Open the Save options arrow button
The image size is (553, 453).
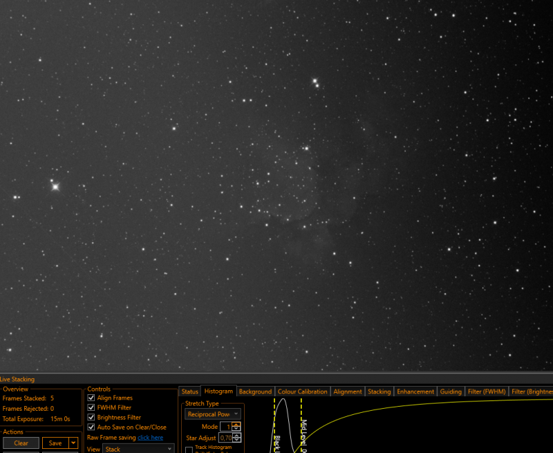pos(73,443)
